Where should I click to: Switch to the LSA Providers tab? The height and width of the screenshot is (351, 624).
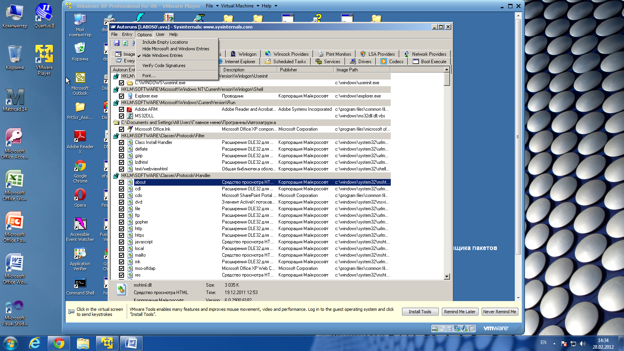click(x=378, y=54)
